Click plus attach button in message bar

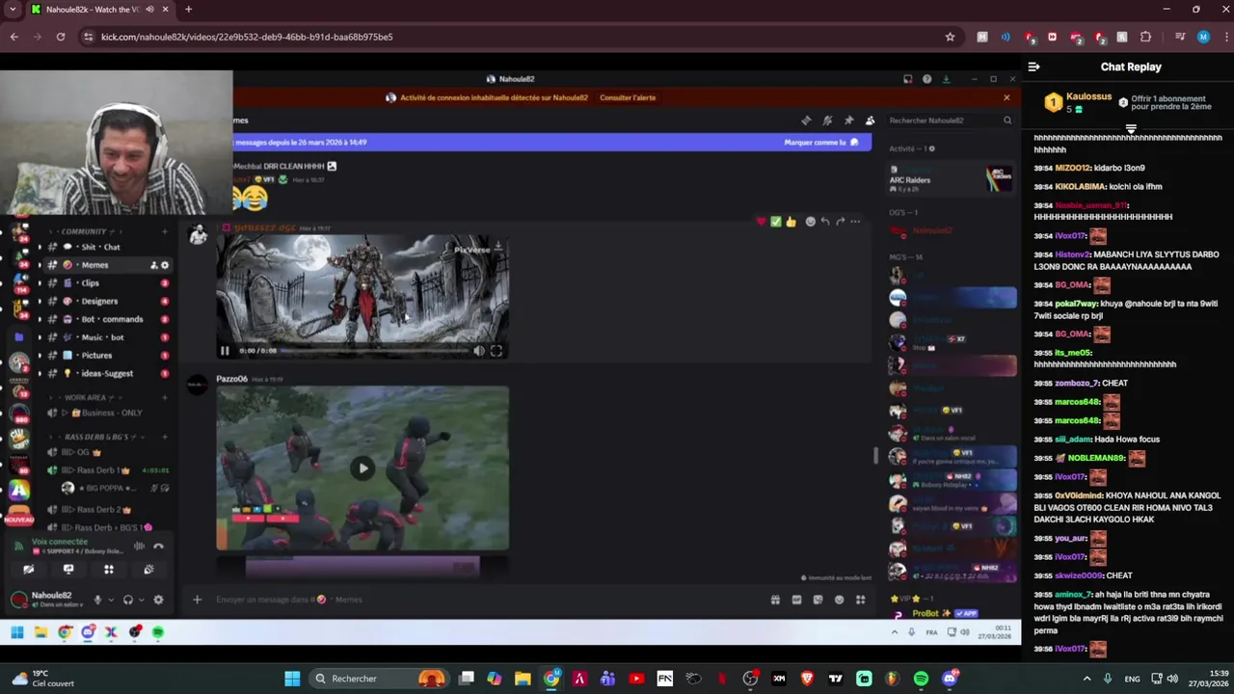[x=197, y=600]
